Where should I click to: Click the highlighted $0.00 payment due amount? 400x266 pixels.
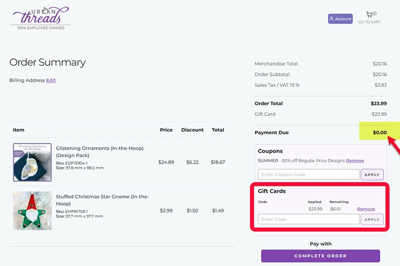379,133
